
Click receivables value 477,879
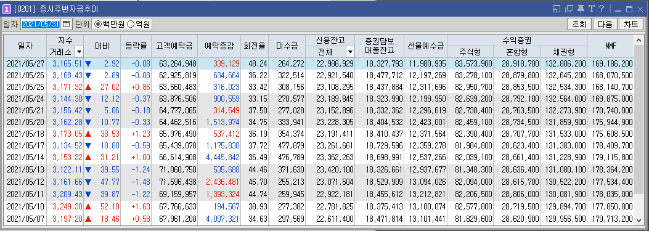click(292, 146)
